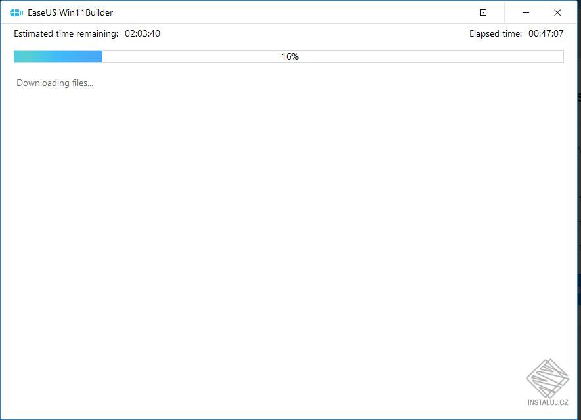Click the 'Downloading files...' status text
581x420 pixels.
pos(55,83)
